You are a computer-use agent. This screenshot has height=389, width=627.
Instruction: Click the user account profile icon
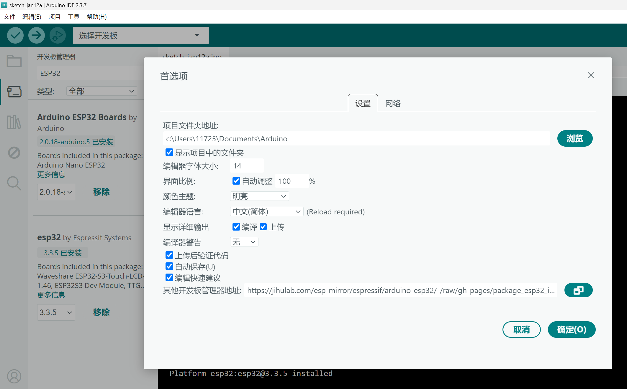(x=14, y=376)
